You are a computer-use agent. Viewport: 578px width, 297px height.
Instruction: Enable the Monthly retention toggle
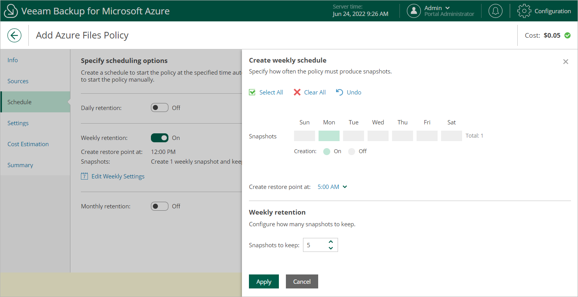coord(159,206)
